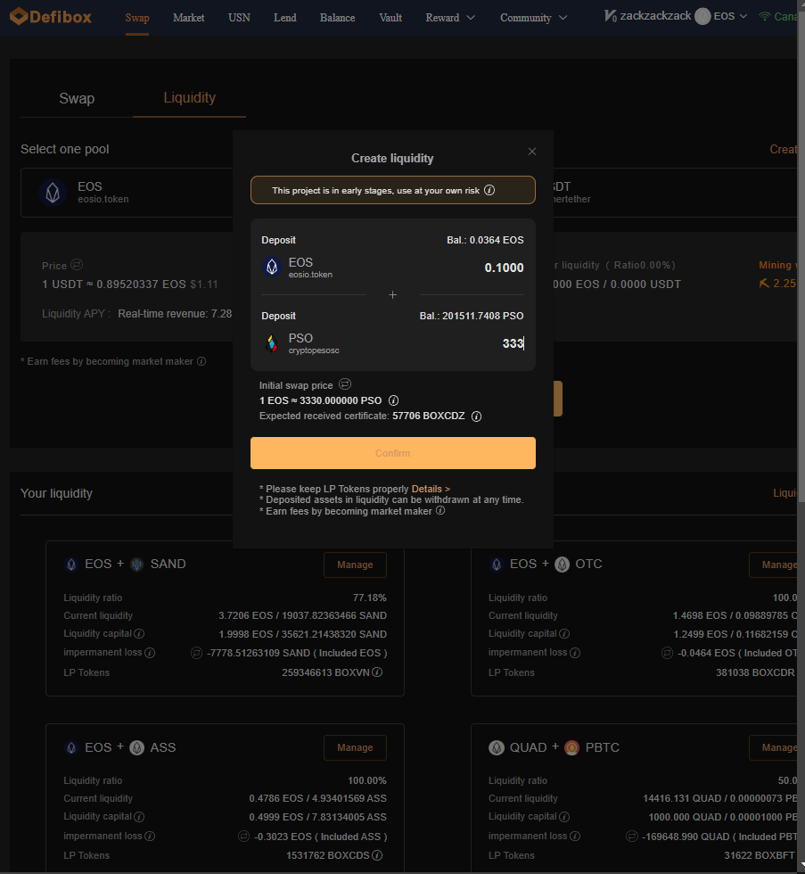Open Swap in the top navigation bar
Viewport: 805px width, 874px height.
click(137, 18)
